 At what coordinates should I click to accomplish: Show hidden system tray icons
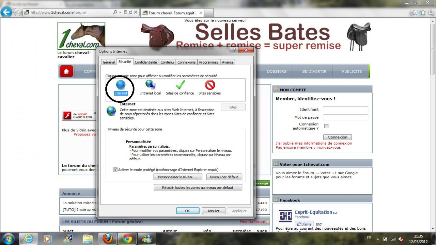[x=377, y=239]
